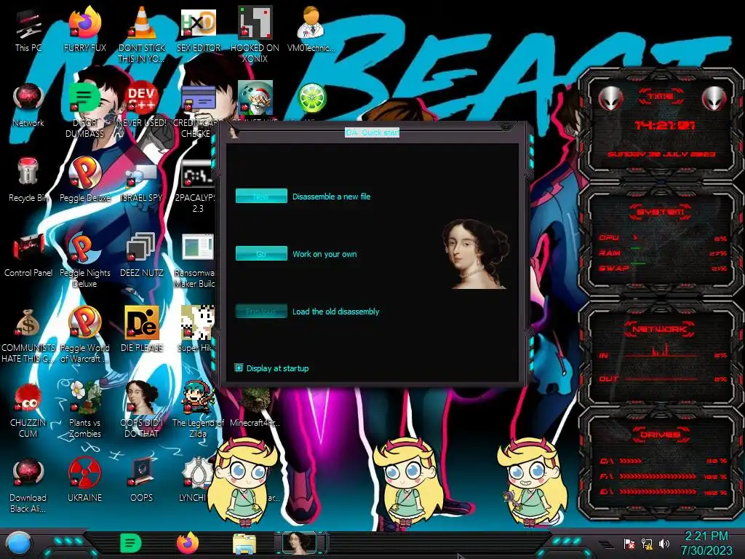The width and height of the screenshot is (745, 559).
Task: Select the COMMUNISTS HATE THIS money bag icon
Action: (x=28, y=336)
